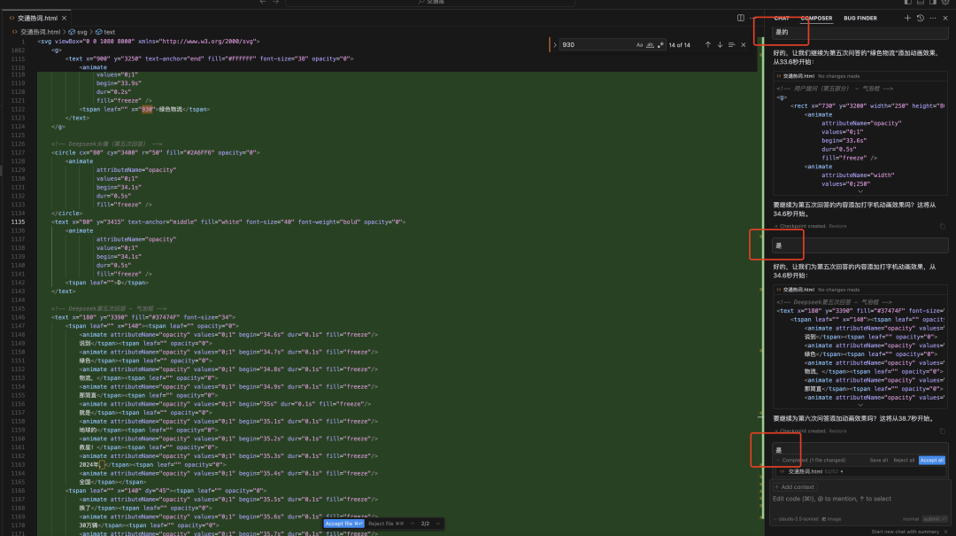Switch to the COMPOSER tab

[x=816, y=18]
